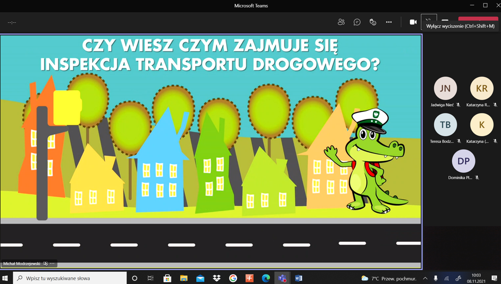Select participant Jadwiga Nieć avatar
The width and height of the screenshot is (501, 284).
445,88
